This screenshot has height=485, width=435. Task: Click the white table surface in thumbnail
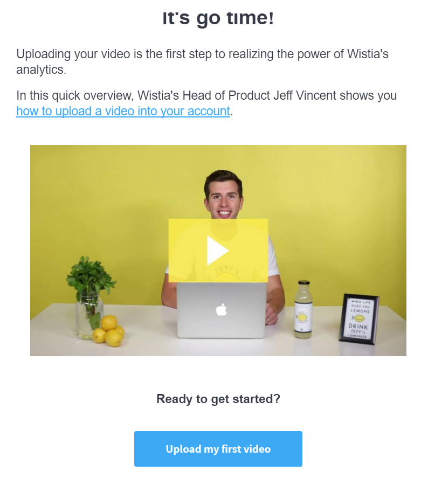(217, 347)
